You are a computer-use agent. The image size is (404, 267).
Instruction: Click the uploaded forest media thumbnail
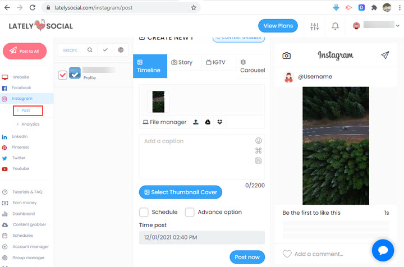pos(158,102)
